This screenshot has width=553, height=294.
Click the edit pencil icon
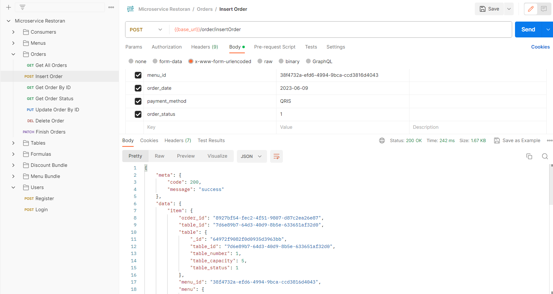click(531, 9)
